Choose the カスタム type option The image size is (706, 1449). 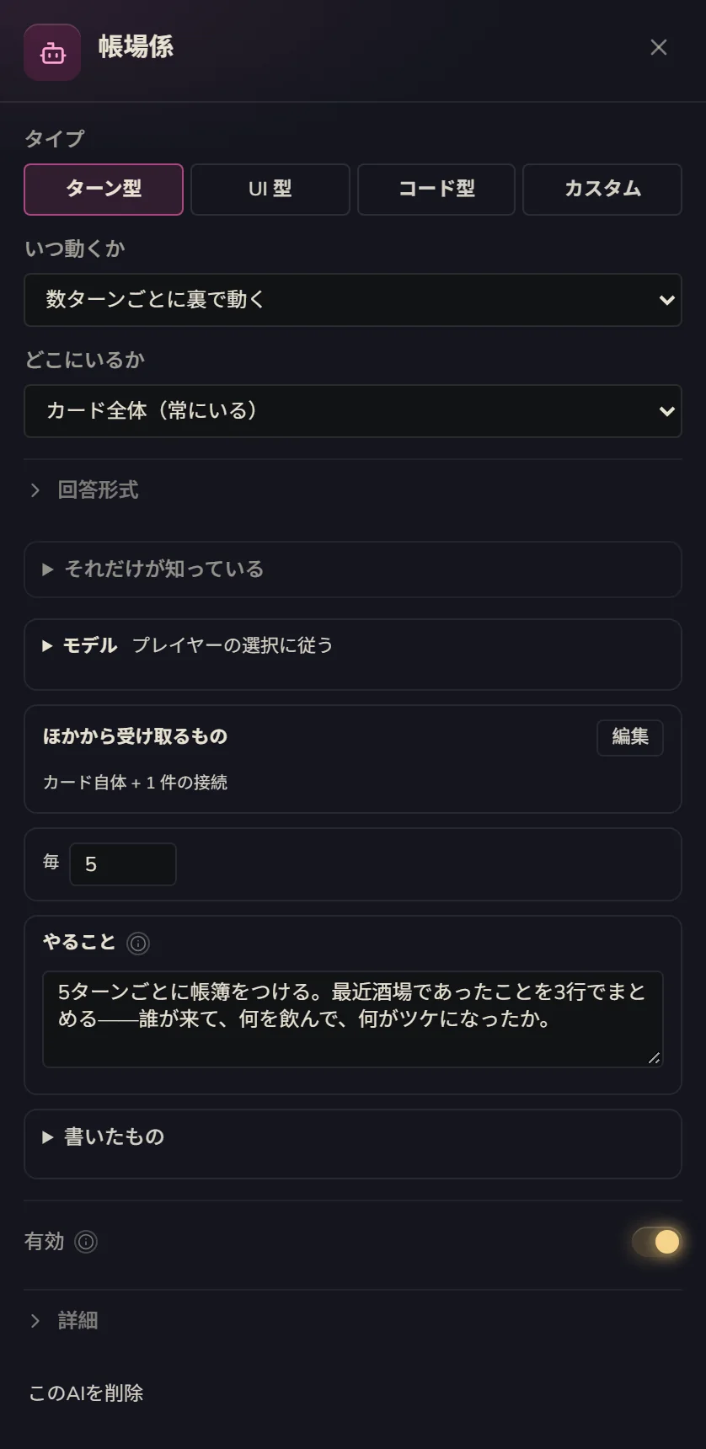[602, 189]
